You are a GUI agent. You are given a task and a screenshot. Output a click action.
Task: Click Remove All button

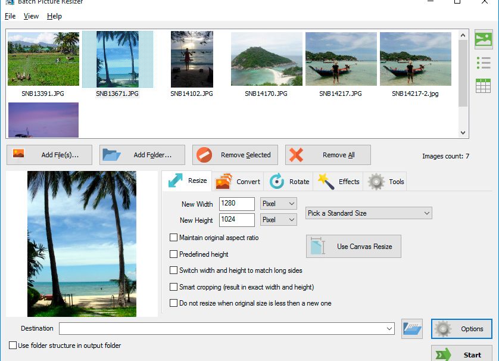(328, 155)
